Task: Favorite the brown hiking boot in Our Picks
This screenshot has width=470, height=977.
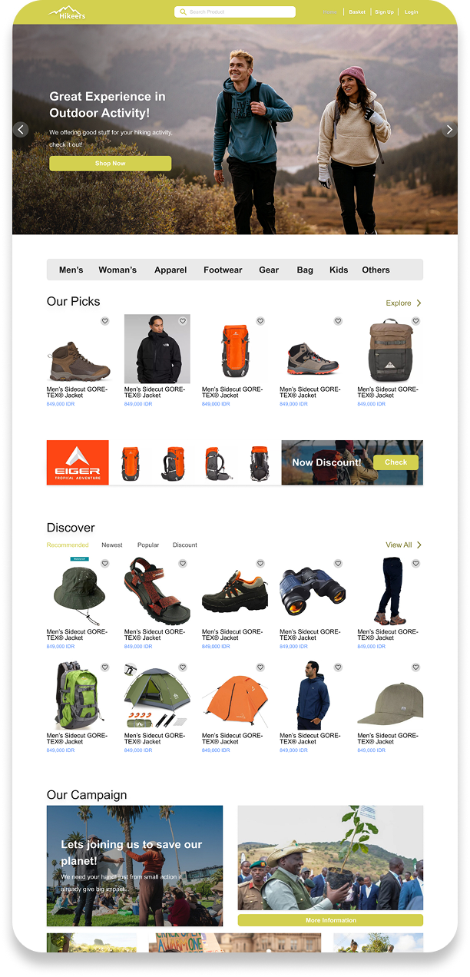Action: click(x=105, y=321)
